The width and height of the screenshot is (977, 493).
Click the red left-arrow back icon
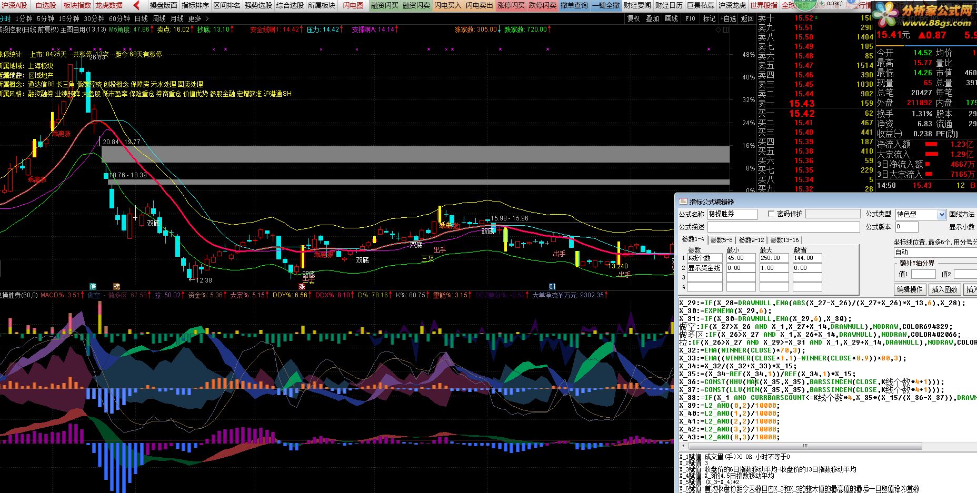[136, 5]
